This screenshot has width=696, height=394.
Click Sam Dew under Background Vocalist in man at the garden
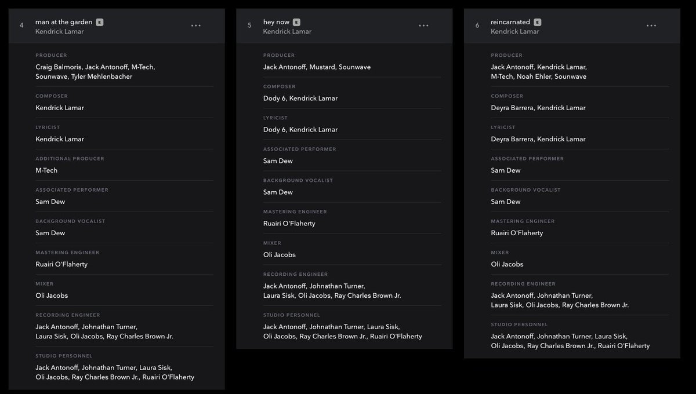click(50, 233)
